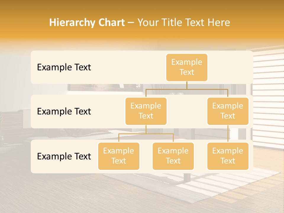
Task: Select the leftmost box in the bottom row
Action: pyautogui.click(x=119, y=156)
